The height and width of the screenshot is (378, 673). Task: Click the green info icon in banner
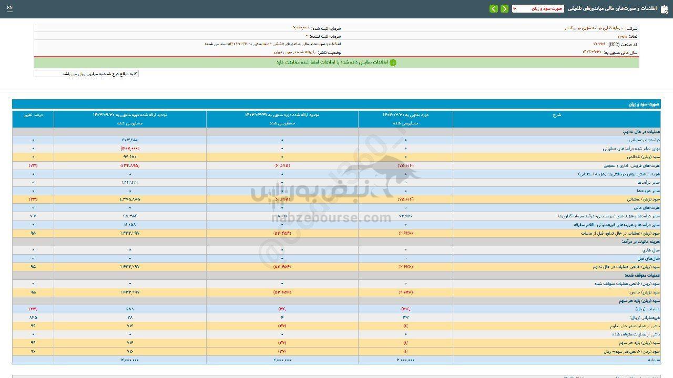tap(393, 62)
